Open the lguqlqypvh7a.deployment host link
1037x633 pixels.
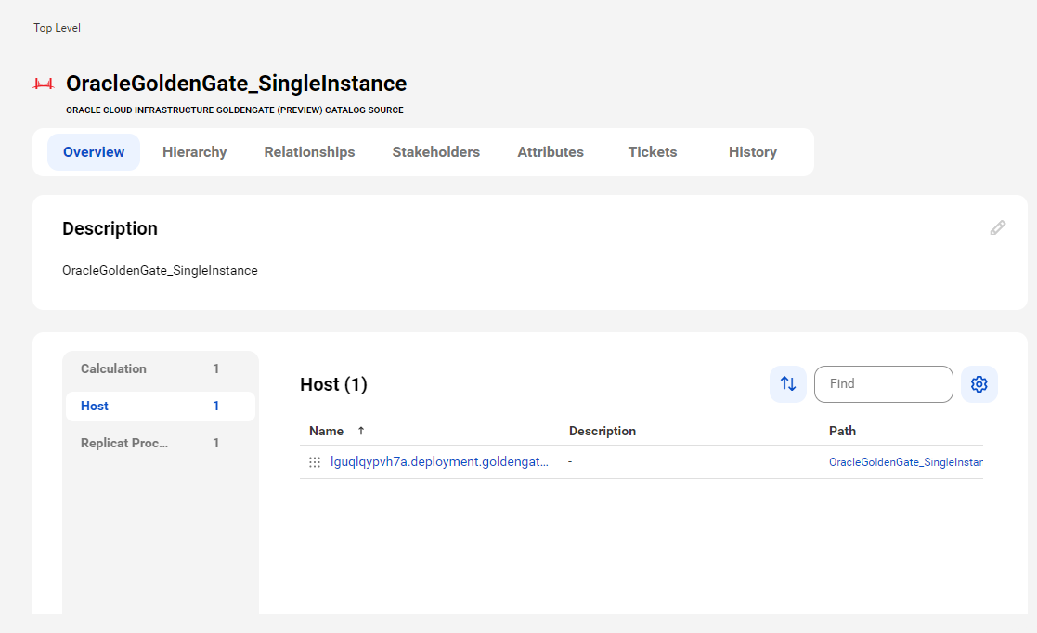439,461
